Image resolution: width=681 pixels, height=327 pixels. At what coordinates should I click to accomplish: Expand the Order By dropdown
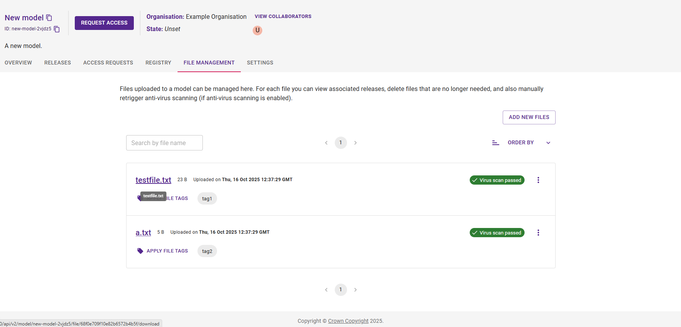coord(548,143)
